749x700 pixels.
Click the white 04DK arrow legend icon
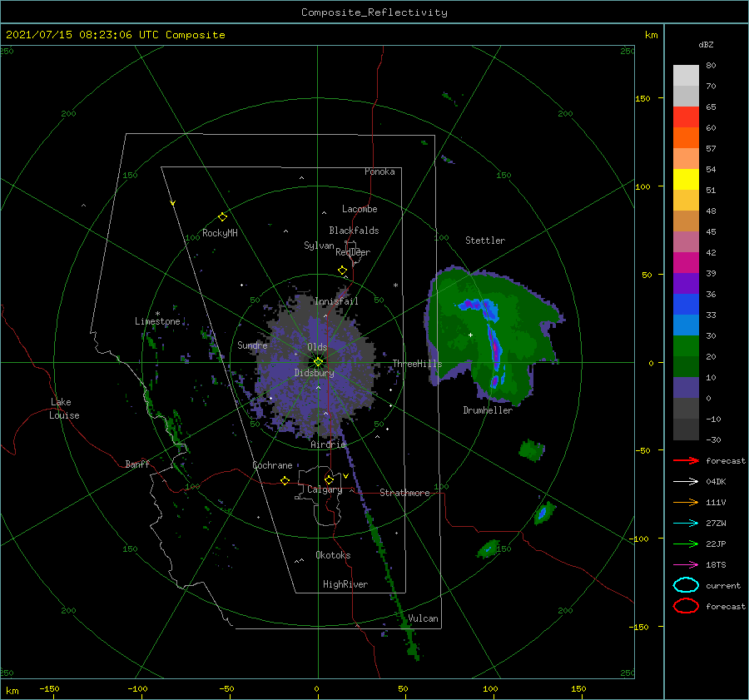coord(686,482)
